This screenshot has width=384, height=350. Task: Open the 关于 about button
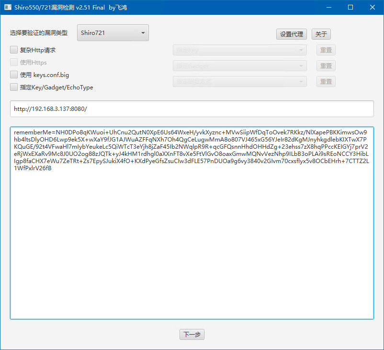tap(321, 34)
